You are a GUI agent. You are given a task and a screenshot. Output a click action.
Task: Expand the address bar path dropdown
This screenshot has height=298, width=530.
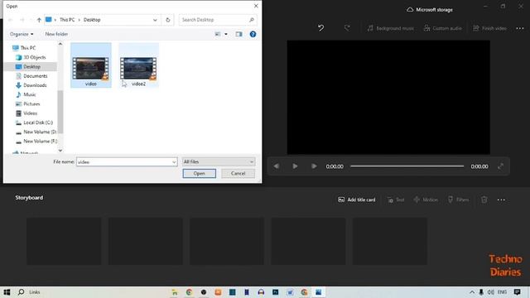click(155, 20)
